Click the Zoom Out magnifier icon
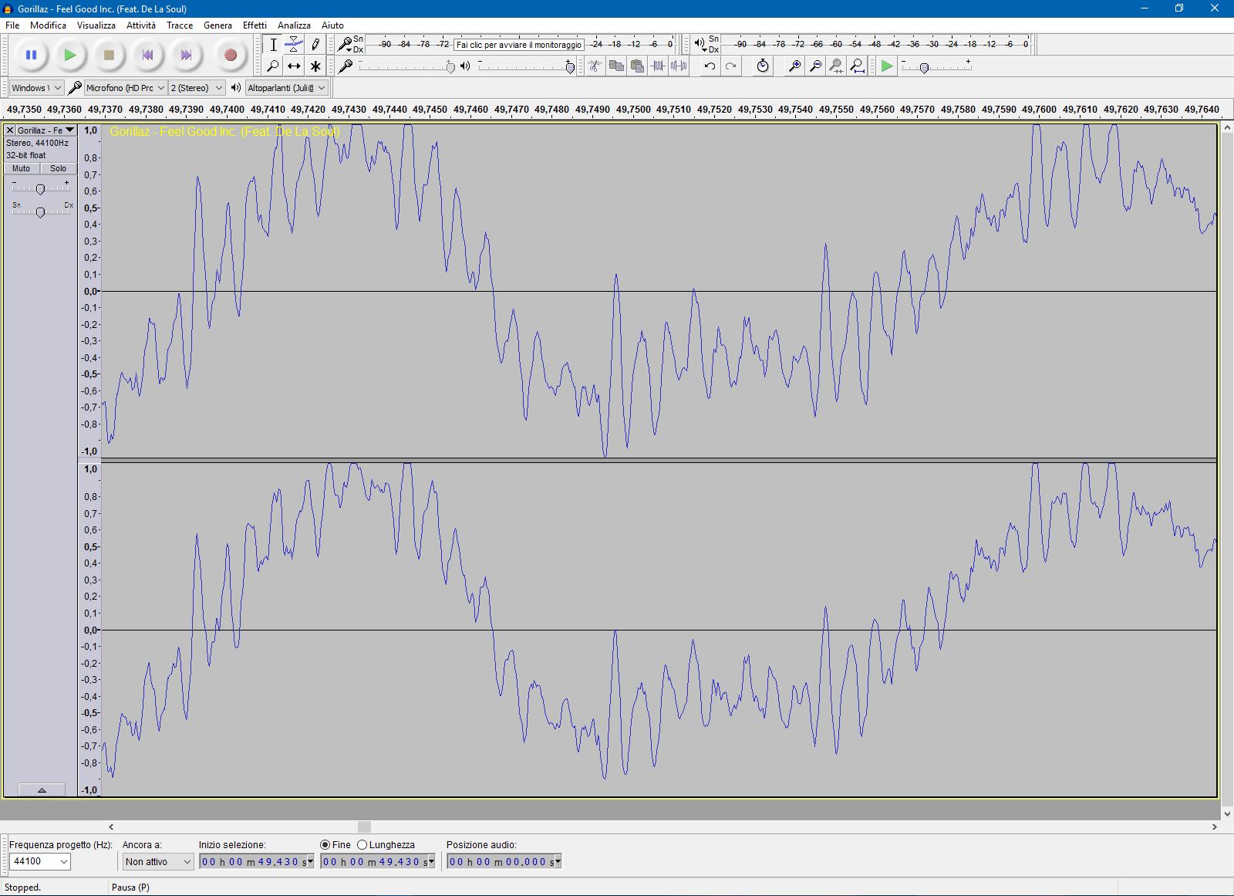This screenshot has height=896, width=1234. point(815,66)
